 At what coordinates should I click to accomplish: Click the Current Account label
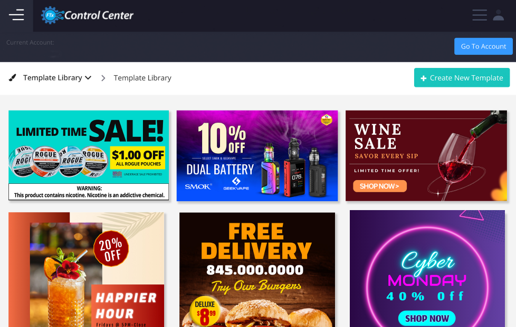click(30, 42)
